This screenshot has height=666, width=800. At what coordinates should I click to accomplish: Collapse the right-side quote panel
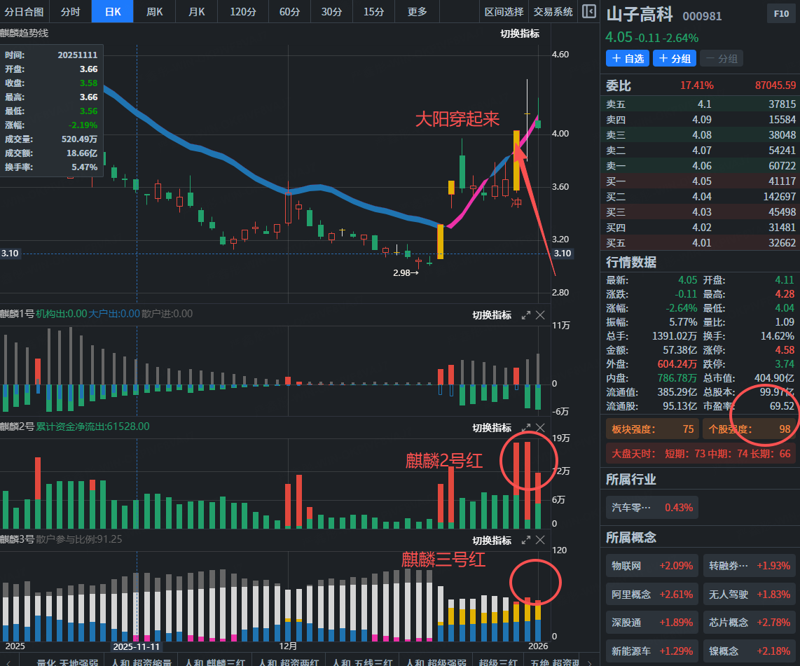pos(589,12)
